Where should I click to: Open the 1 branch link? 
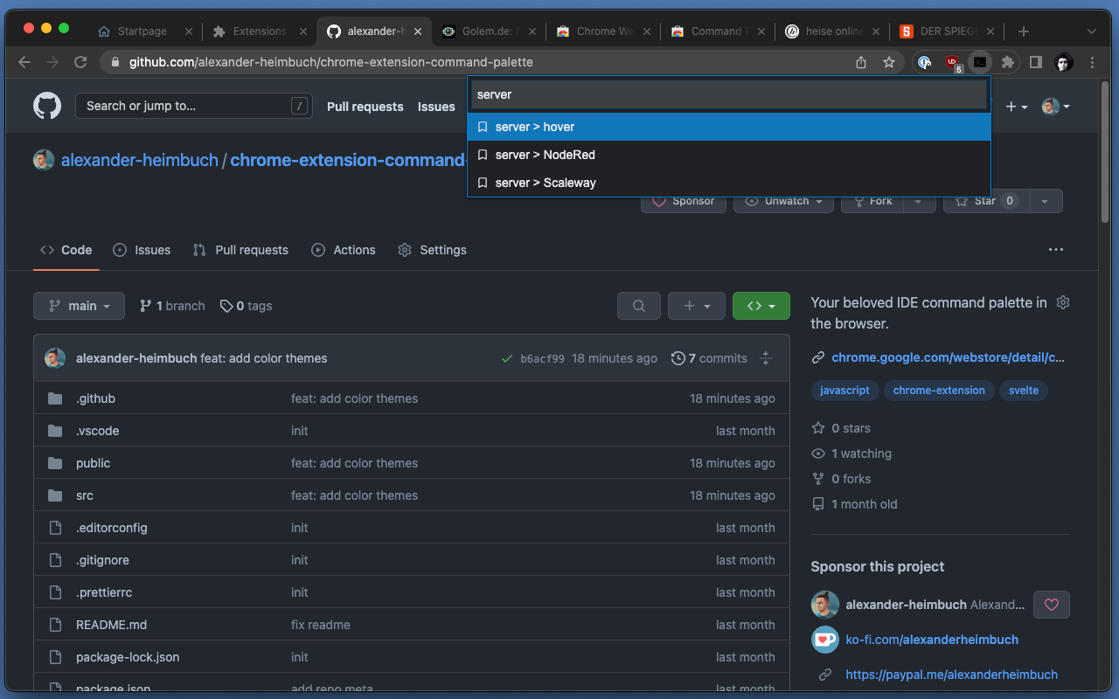[172, 306]
